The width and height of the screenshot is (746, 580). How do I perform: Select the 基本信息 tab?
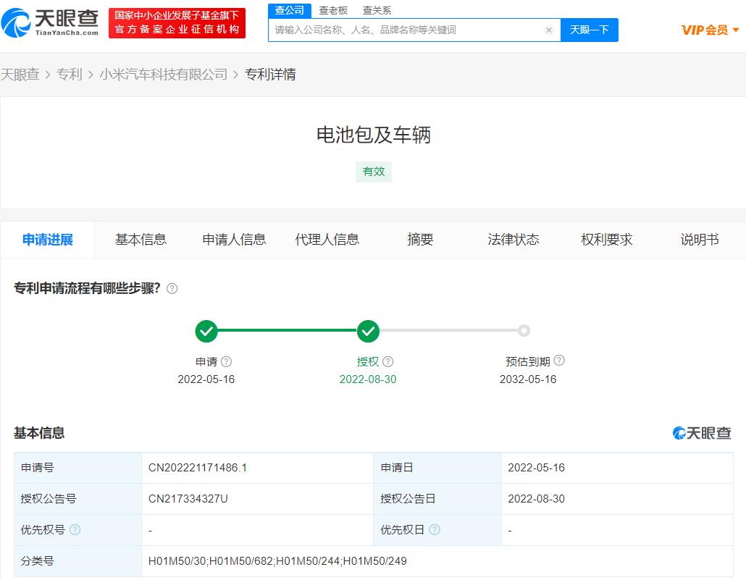tap(141, 240)
